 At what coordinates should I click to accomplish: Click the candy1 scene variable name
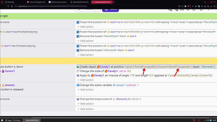point(120,85)
